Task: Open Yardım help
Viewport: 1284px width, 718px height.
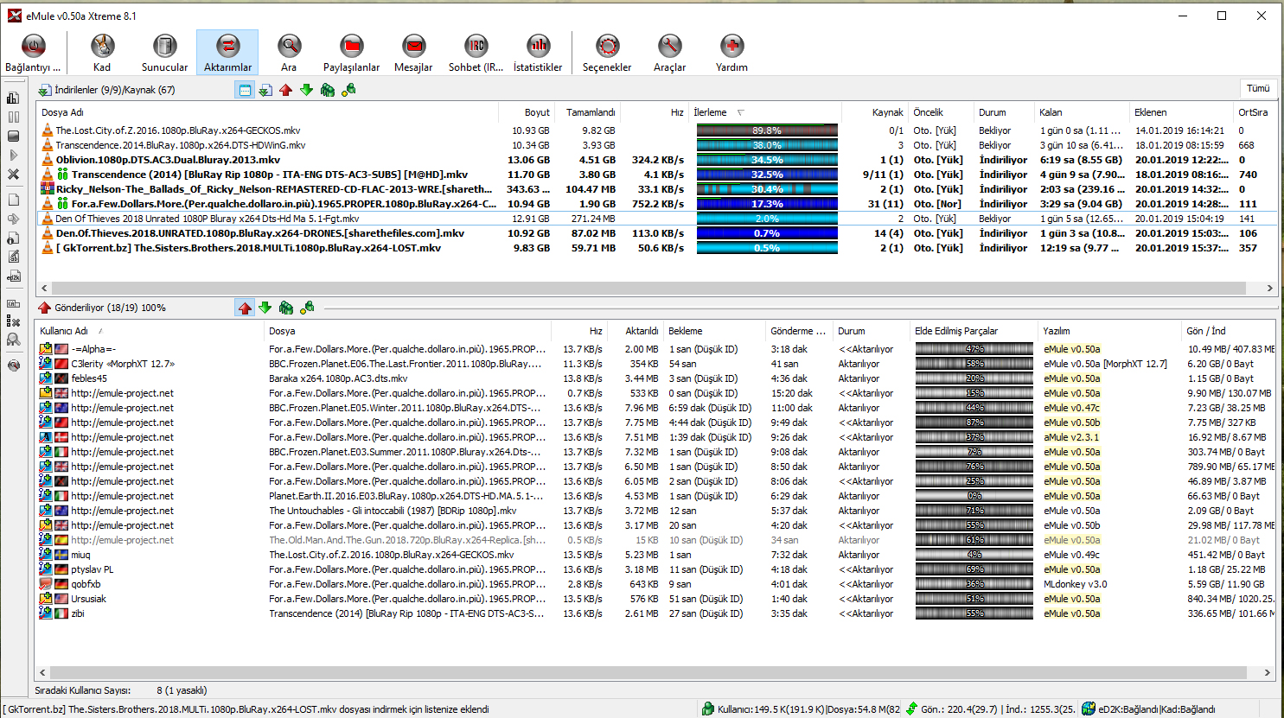Action: (x=731, y=52)
